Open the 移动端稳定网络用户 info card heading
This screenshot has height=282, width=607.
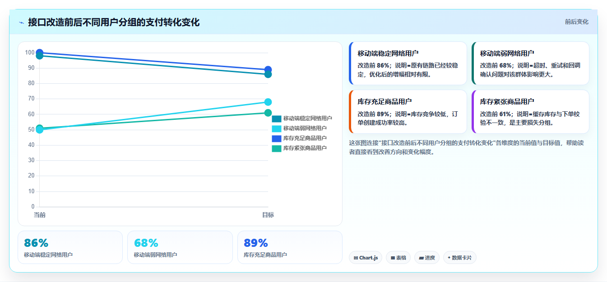388,53
